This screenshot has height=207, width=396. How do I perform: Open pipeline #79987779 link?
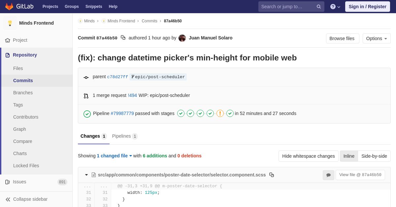click(x=122, y=113)
